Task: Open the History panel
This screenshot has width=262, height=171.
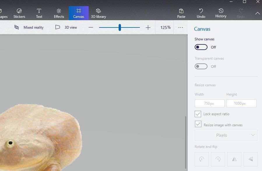Action: coord(221,13)
